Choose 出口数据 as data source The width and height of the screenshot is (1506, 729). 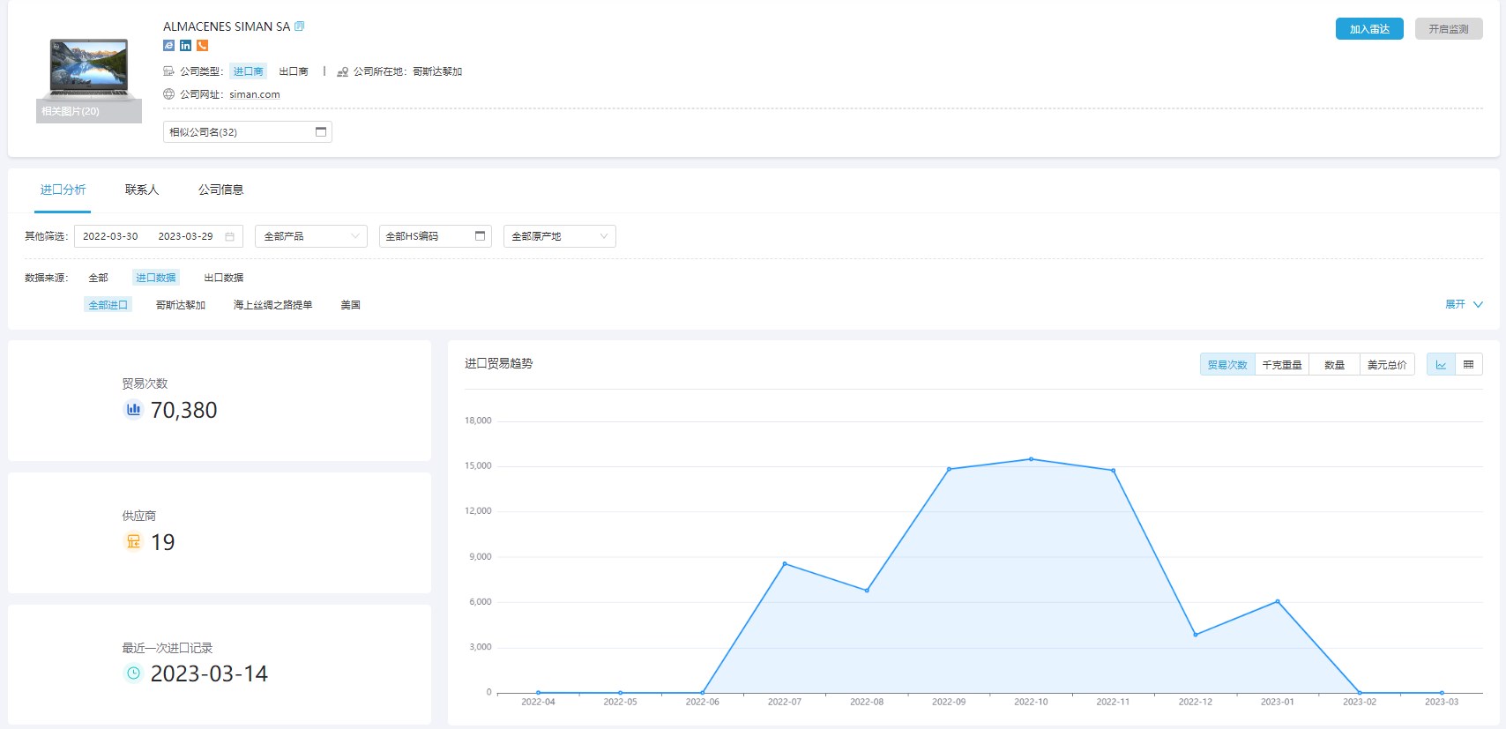pyautogui.click(x=224, y=278)
